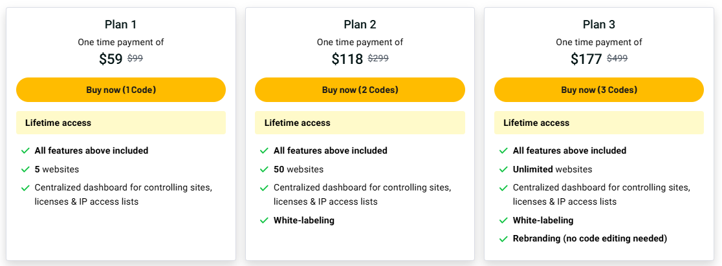This screenshot has height=266, width=722.
Task: Click checkmark beside Unlimited websites
Action: (504, 169)
